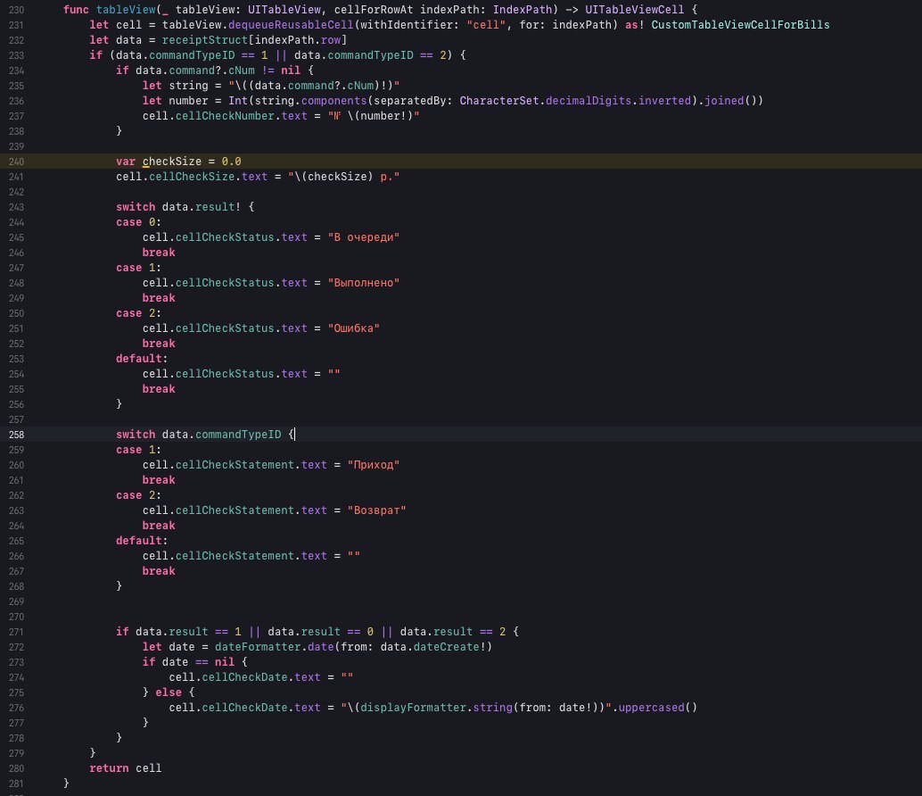Click 'default:' on line 253
The height and width of the screenshot is (796, 922).
(142, 359)
